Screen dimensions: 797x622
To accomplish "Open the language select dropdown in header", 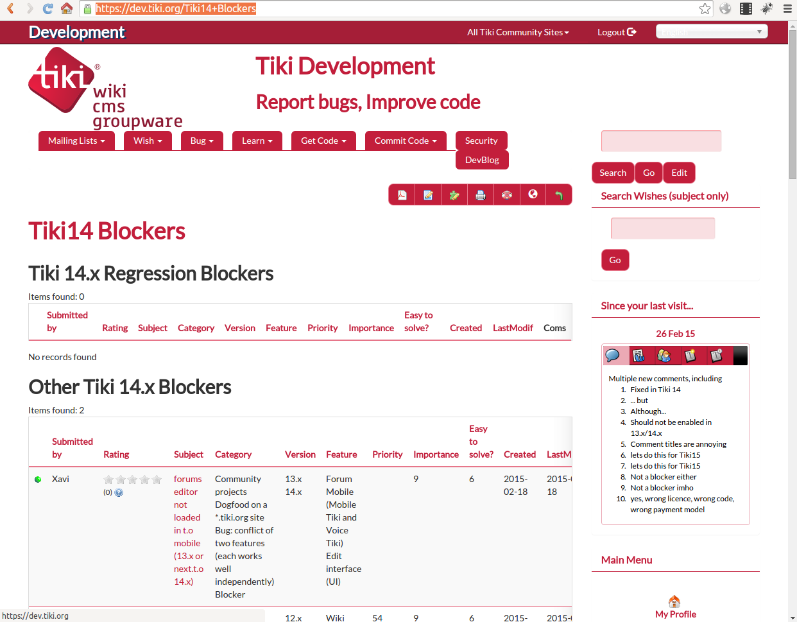I will 712,31.
